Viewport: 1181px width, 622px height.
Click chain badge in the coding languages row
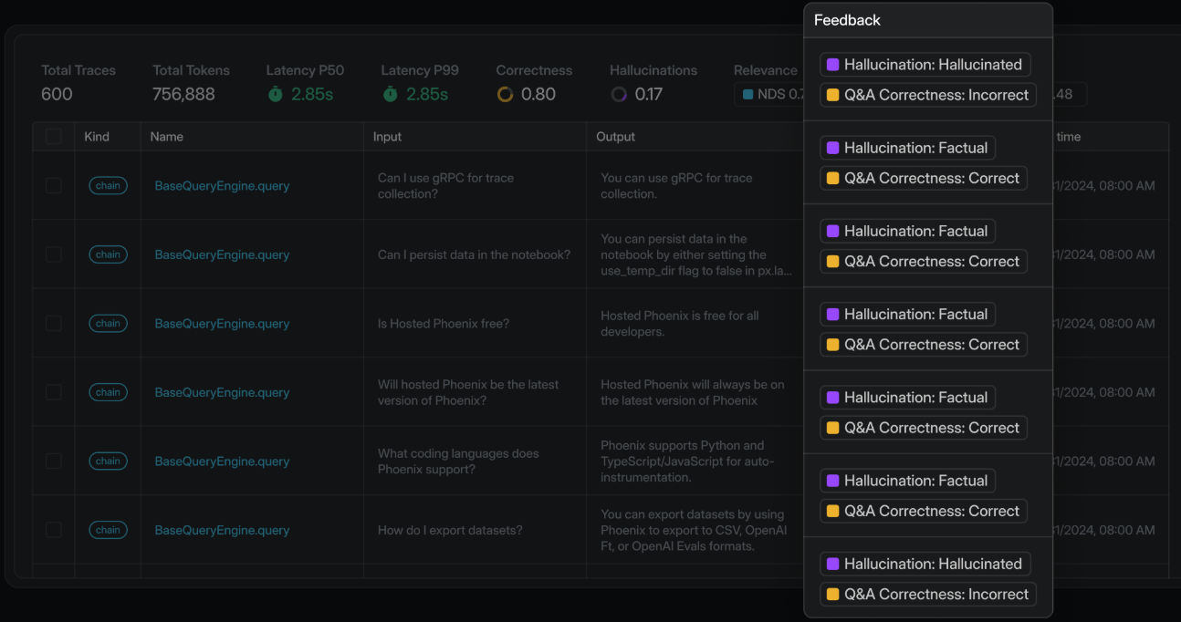click(108, 461)
